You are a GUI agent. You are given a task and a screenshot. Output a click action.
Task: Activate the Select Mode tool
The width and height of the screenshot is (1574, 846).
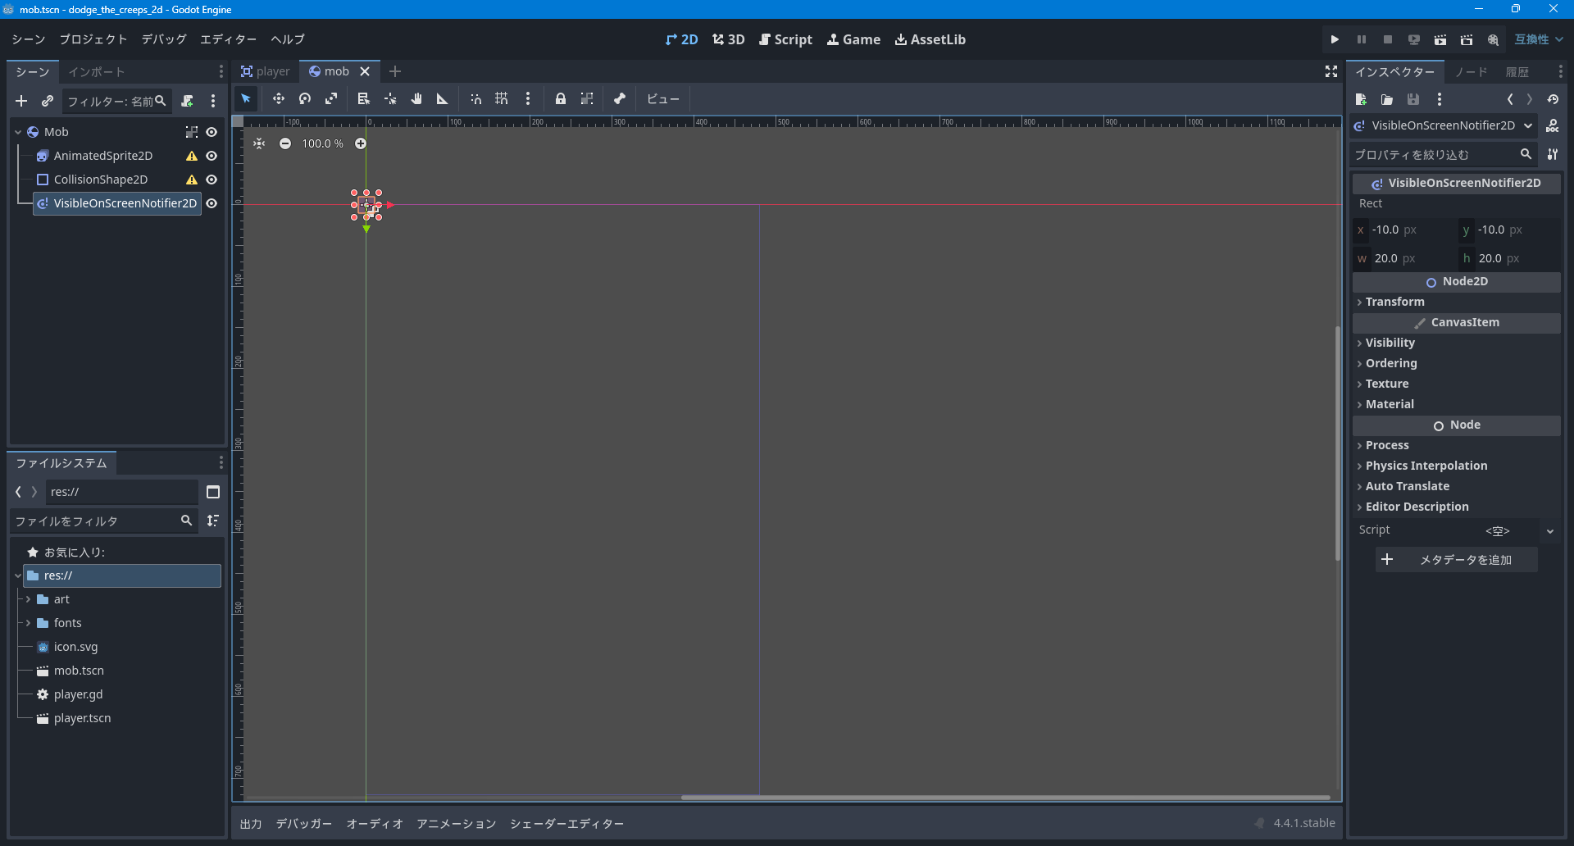(x=246, y=99)
